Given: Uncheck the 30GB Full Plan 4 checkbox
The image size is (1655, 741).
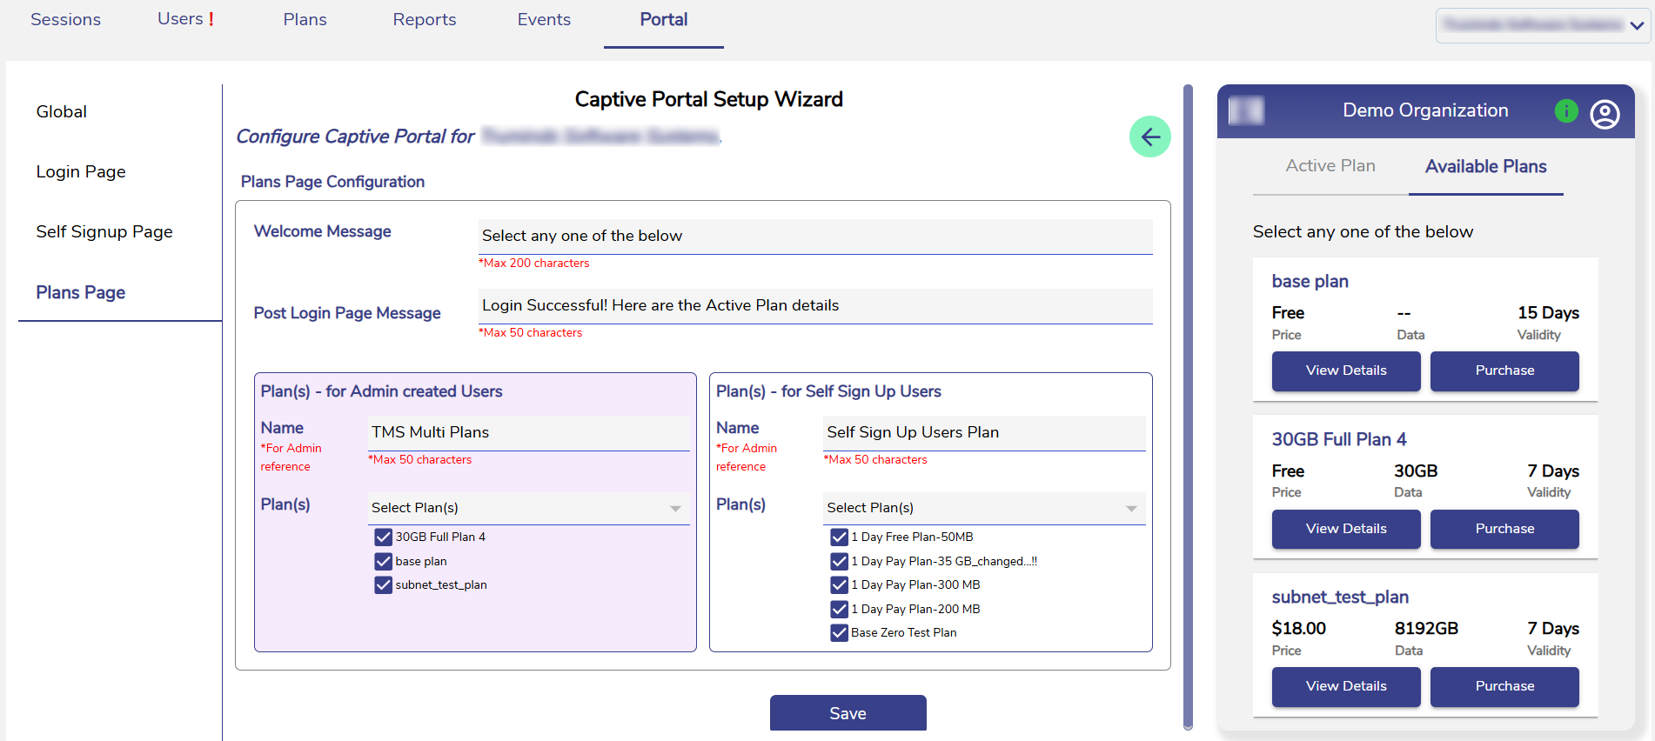Looking at the screenshot, I should (384, 537).
